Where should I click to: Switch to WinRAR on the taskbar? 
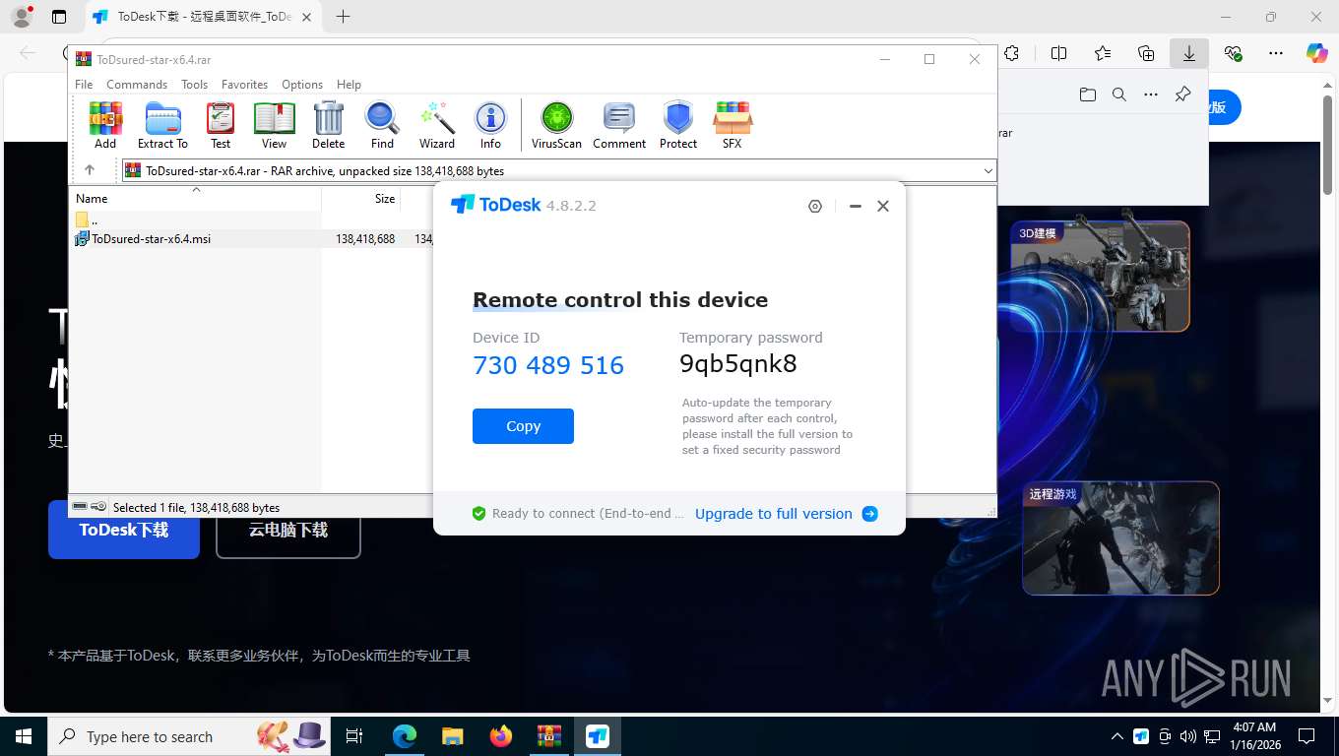(x=548, y=736)
